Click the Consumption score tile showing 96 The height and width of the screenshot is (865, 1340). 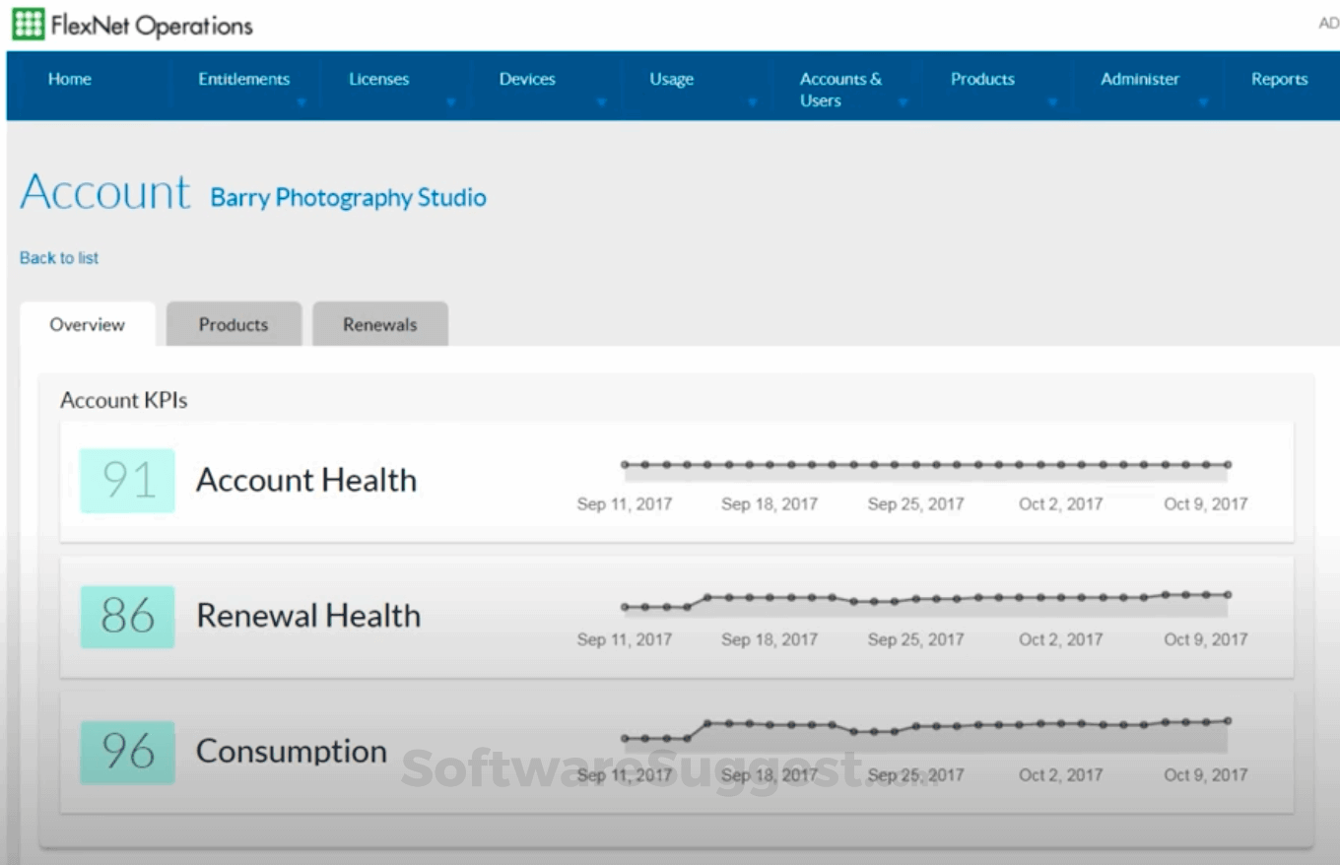[127, 752]
